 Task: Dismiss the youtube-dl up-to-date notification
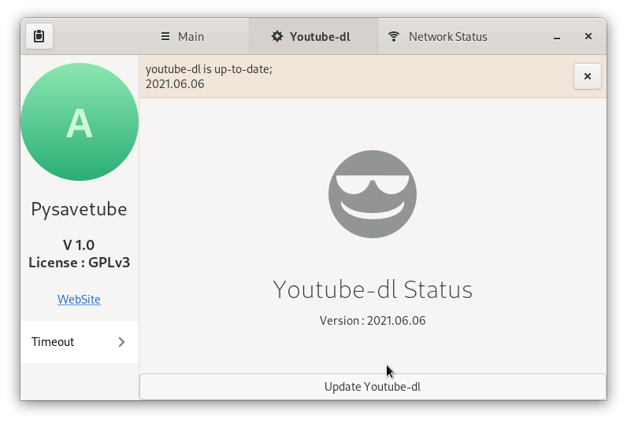[588, 76]
